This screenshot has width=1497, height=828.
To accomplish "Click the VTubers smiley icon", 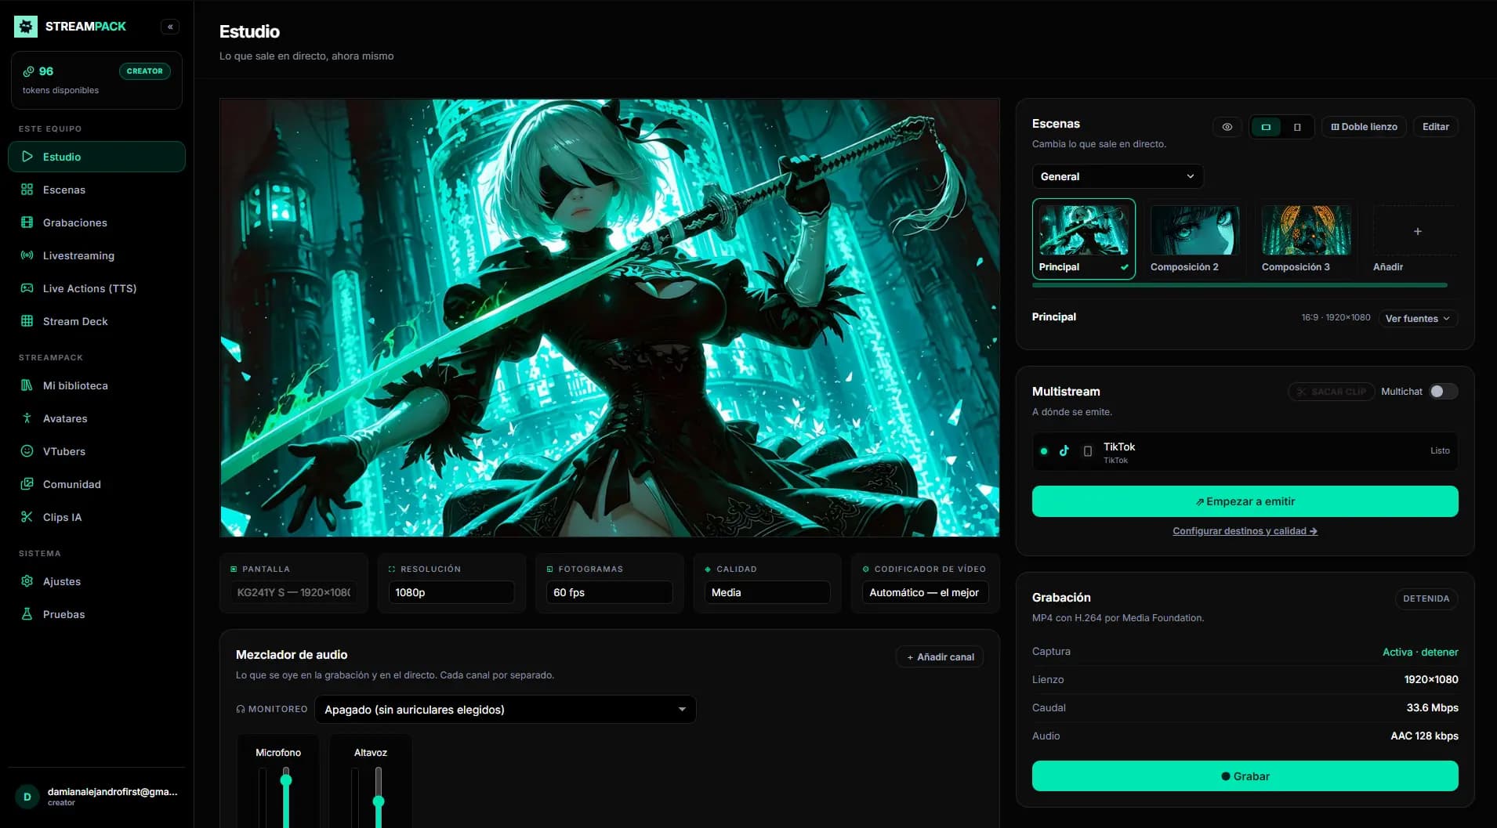I will [x=27, y=451].
